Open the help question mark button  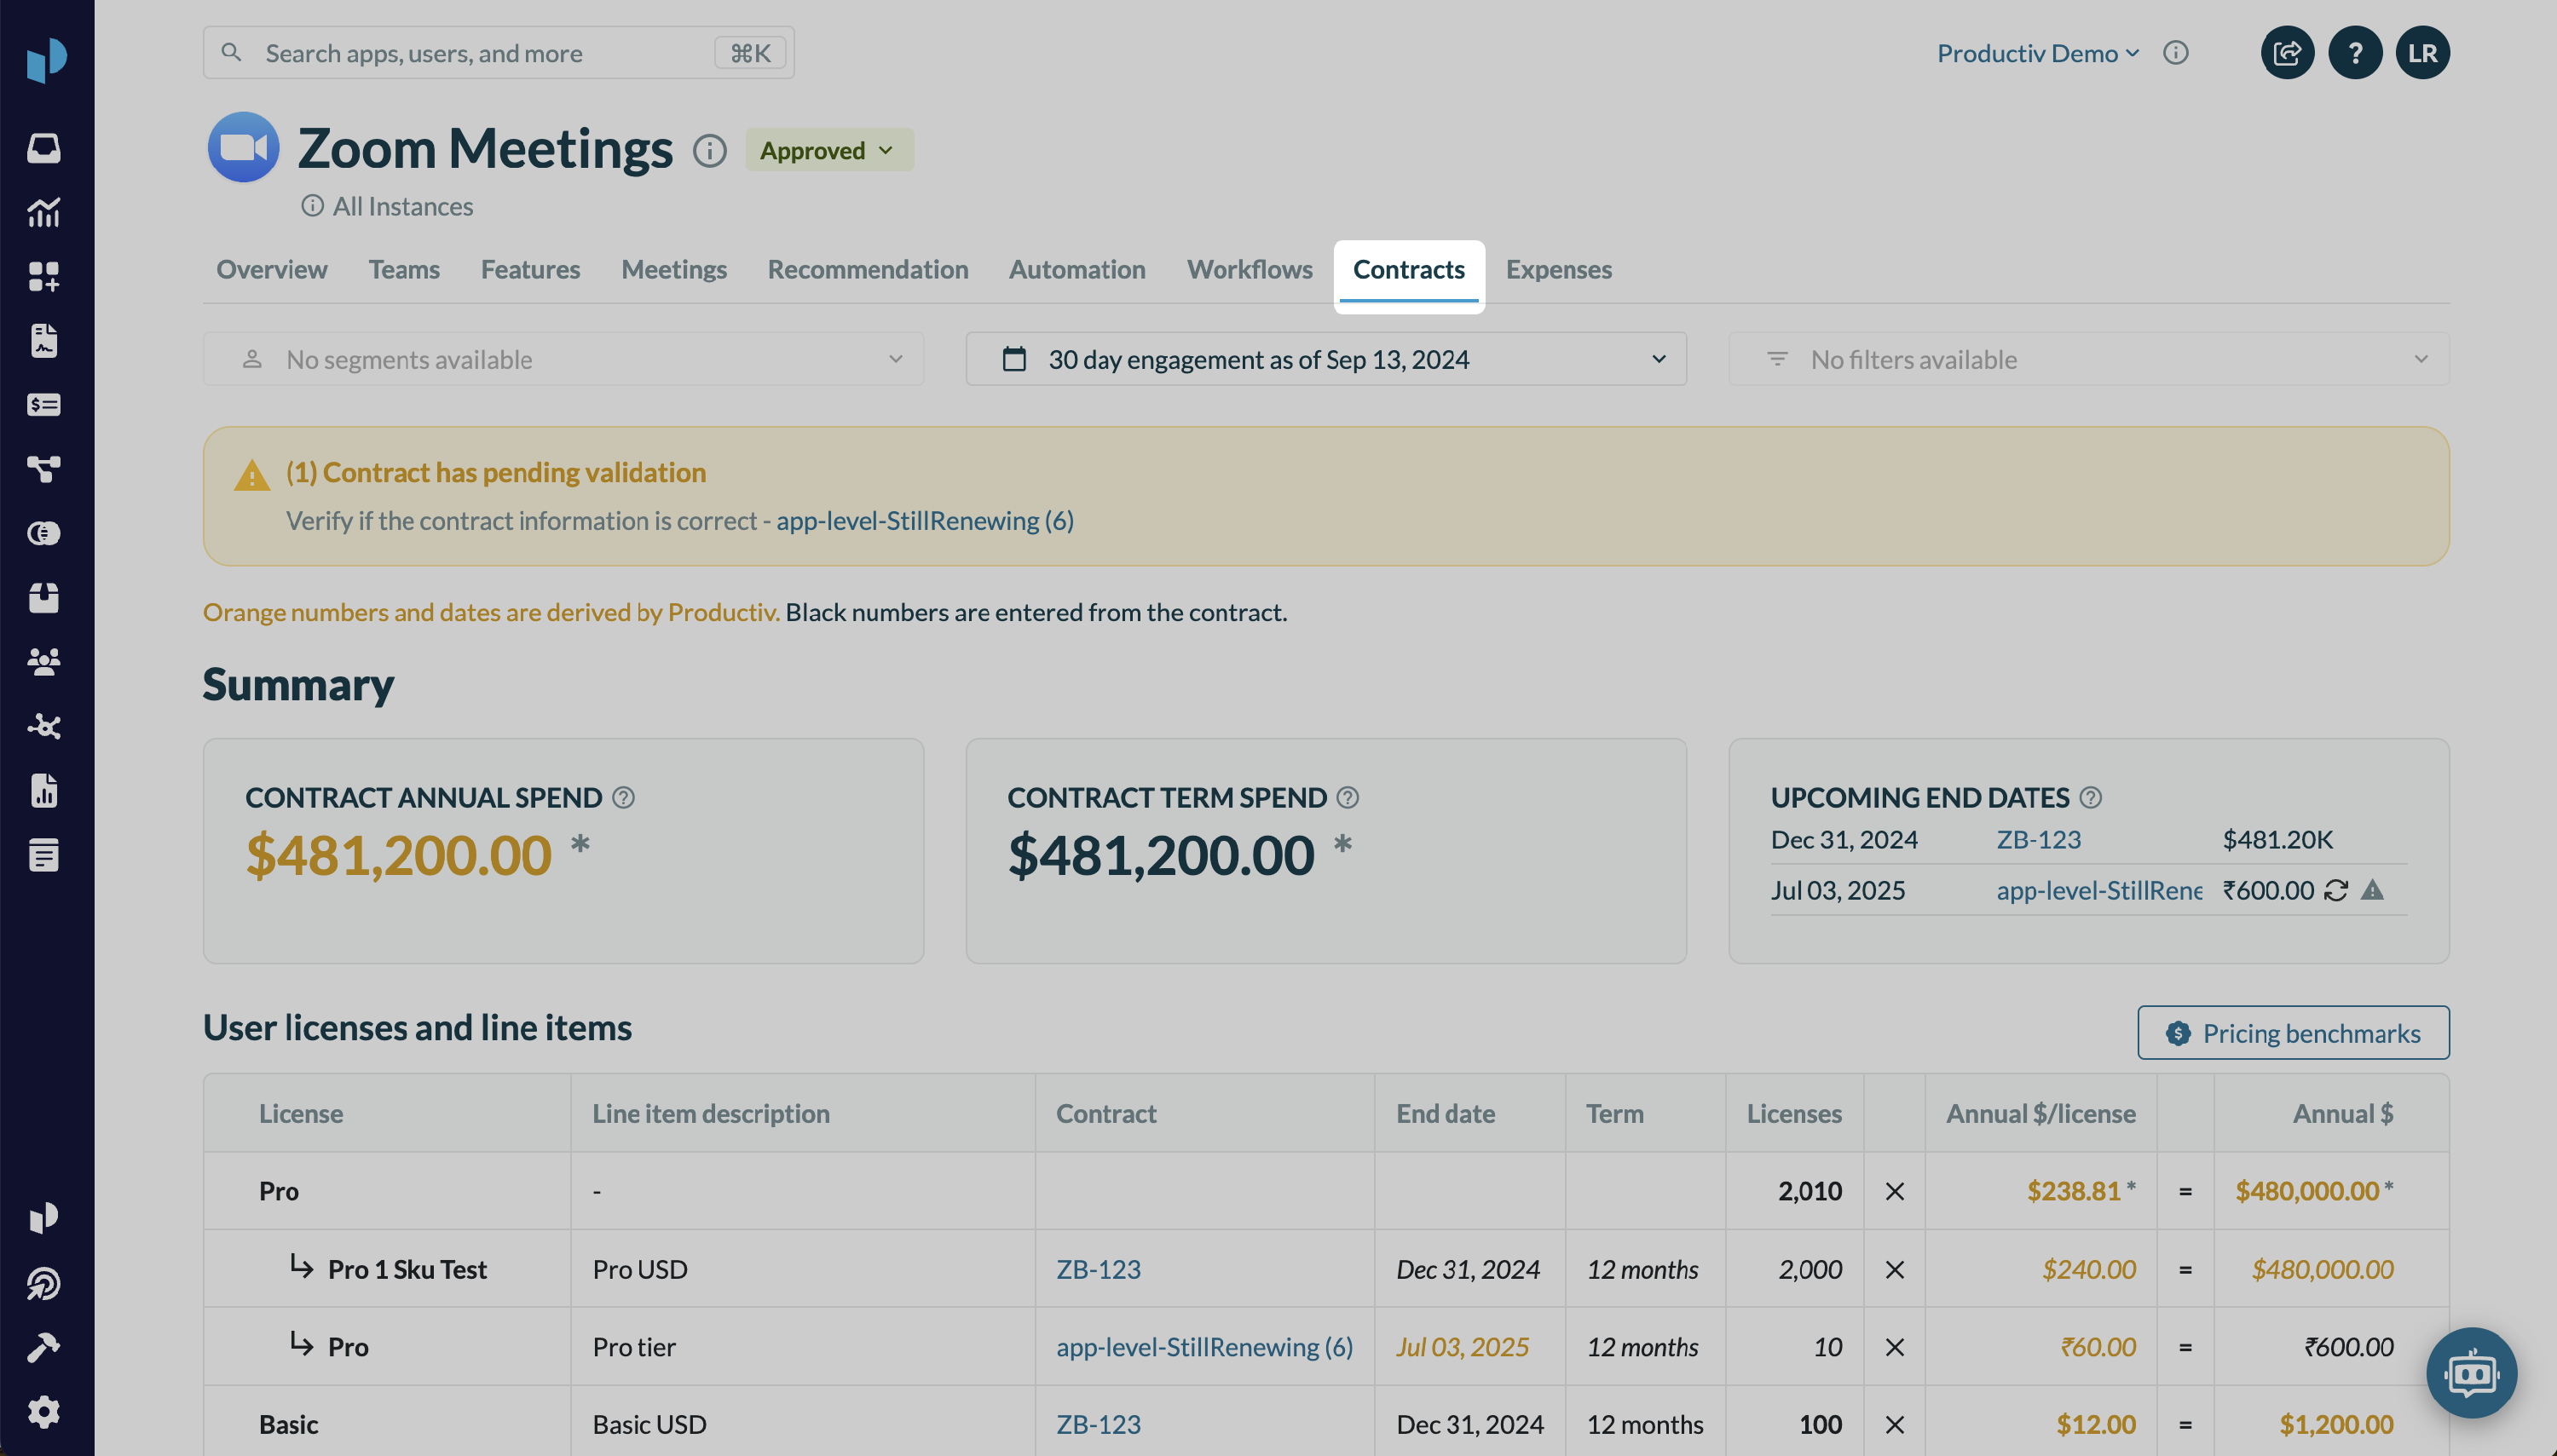[2355, 53]
